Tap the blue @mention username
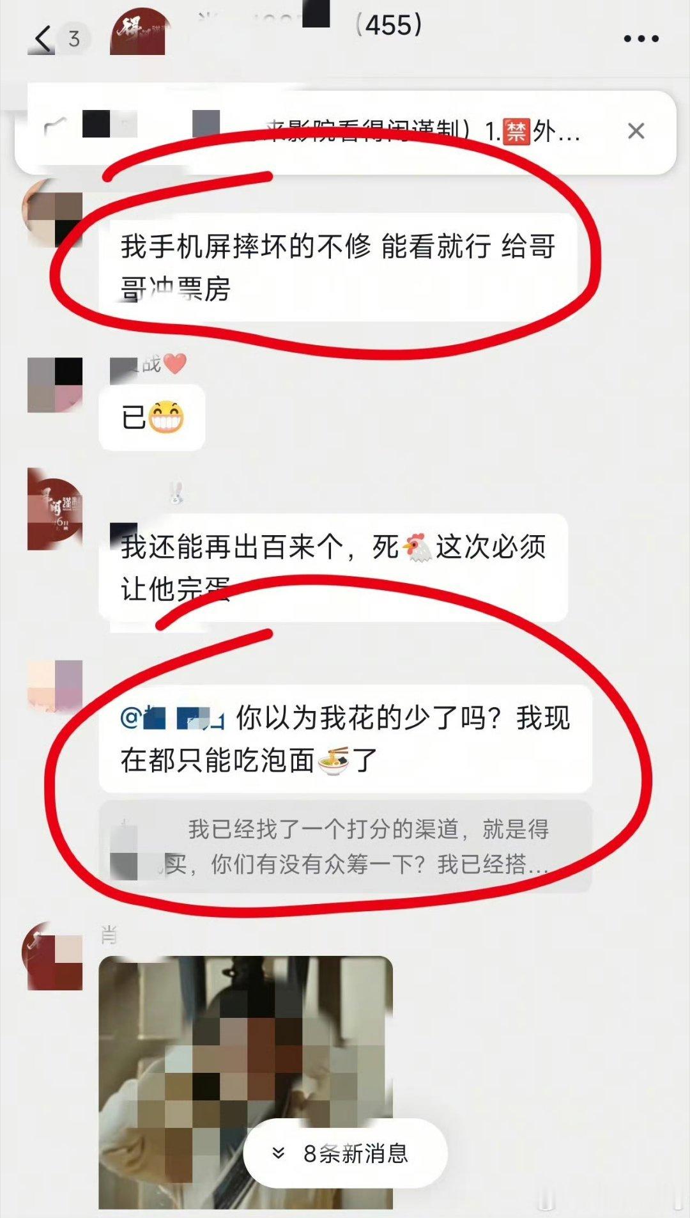 coord(172,718)
